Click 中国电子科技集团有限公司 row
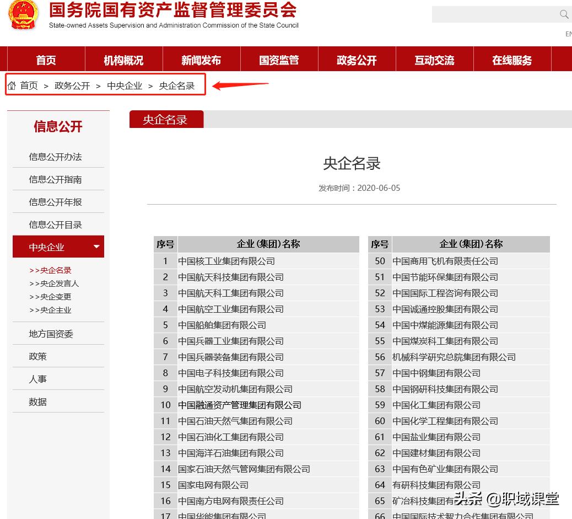 click(256, 373)
